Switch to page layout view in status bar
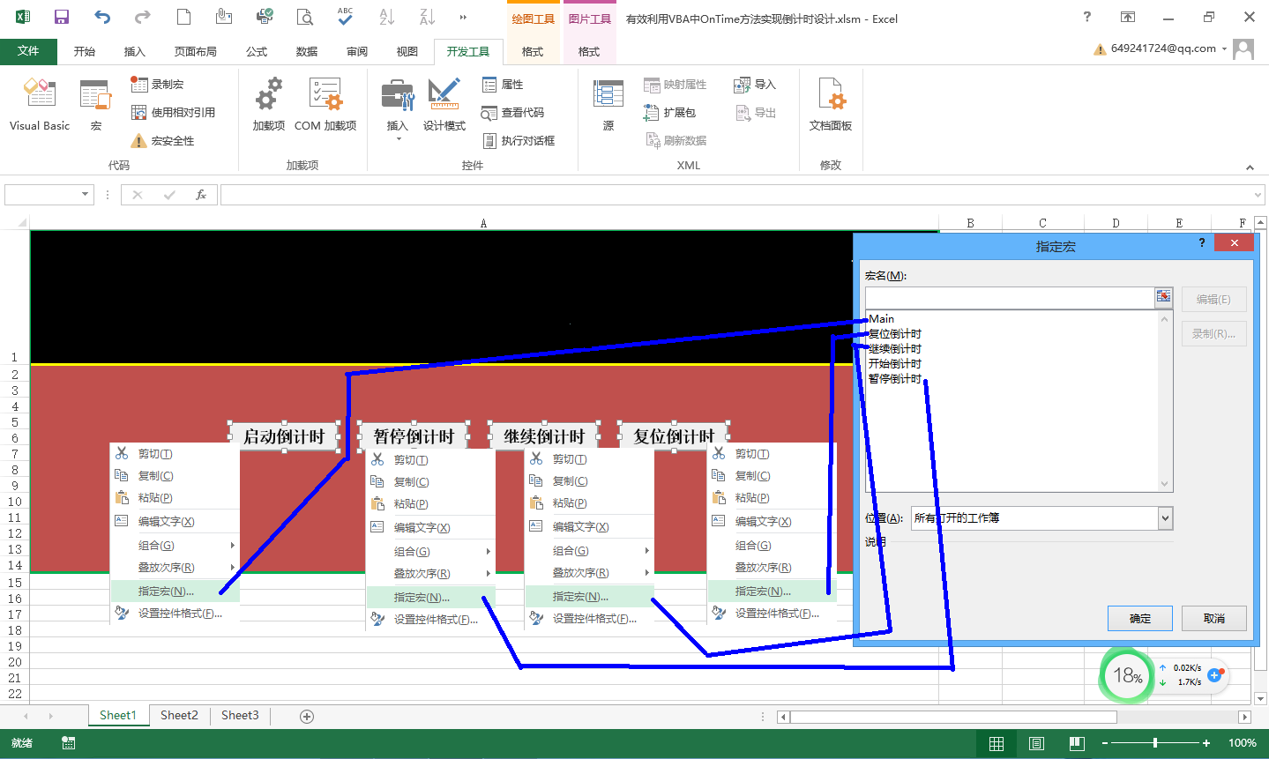 [x=1036, y=743]
